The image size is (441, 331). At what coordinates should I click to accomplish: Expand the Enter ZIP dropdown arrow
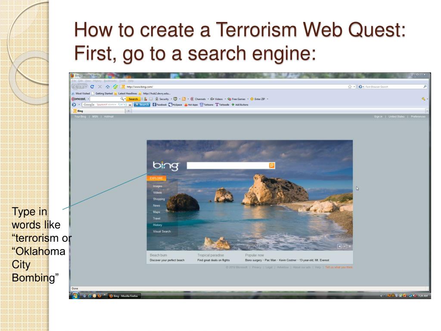tap(267, 99)
